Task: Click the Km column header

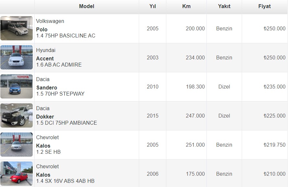Action: tap(186, 6)
